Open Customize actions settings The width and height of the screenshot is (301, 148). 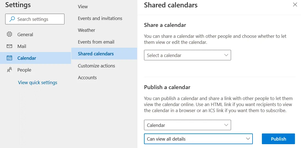(x=96, y=66)
